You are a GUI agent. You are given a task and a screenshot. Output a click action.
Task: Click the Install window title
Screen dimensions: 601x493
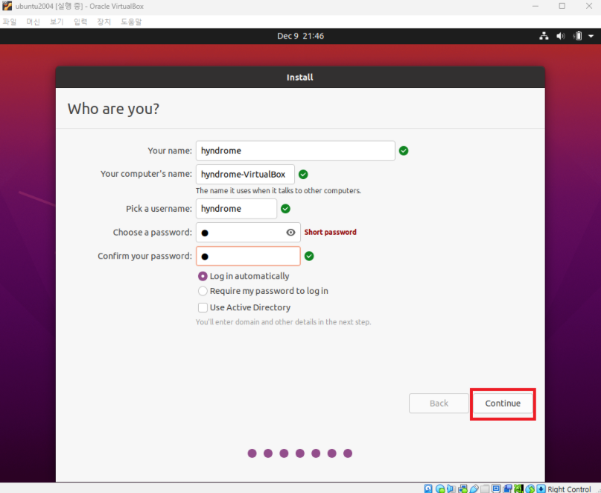pyautogui.click(x=300, y=77)
